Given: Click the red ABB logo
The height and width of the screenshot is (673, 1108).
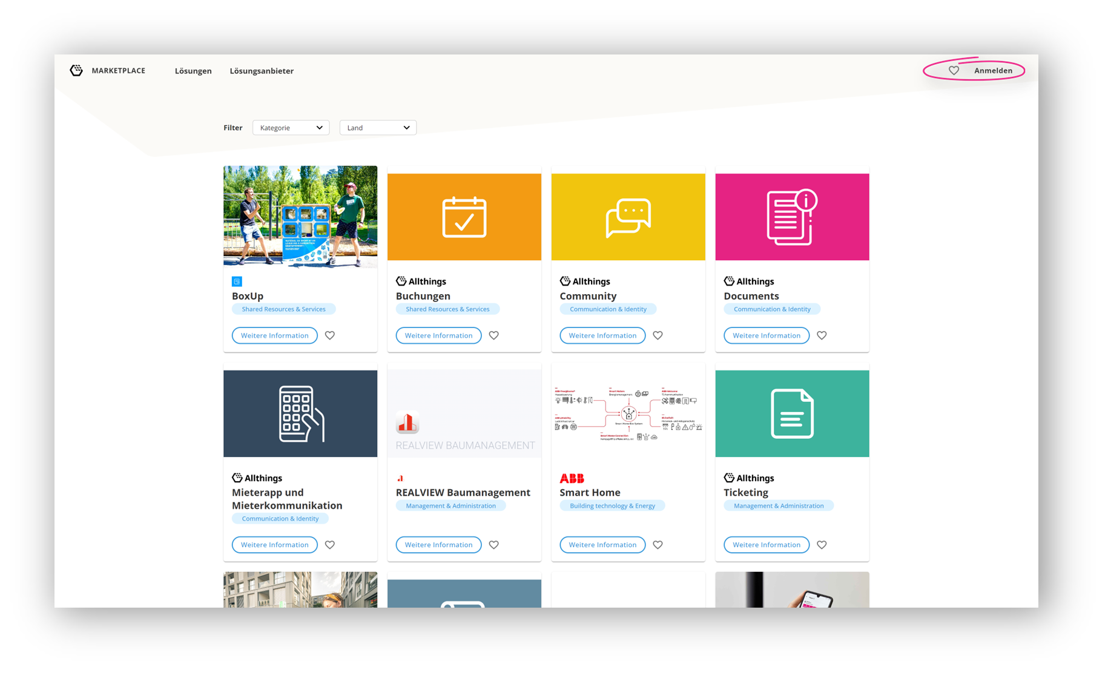Looking at the screenshot, I should [x=572, y=478].
